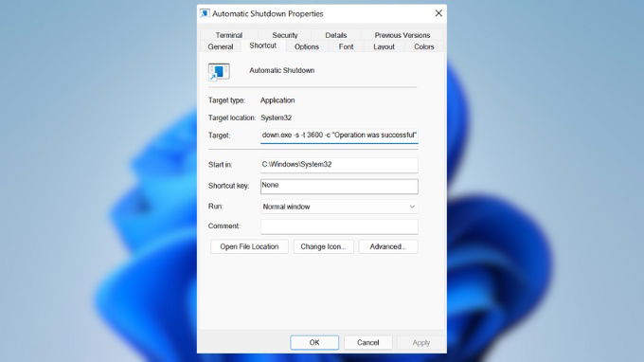Click the Target location label
The image size is (644, 362).
pos(232,118)
